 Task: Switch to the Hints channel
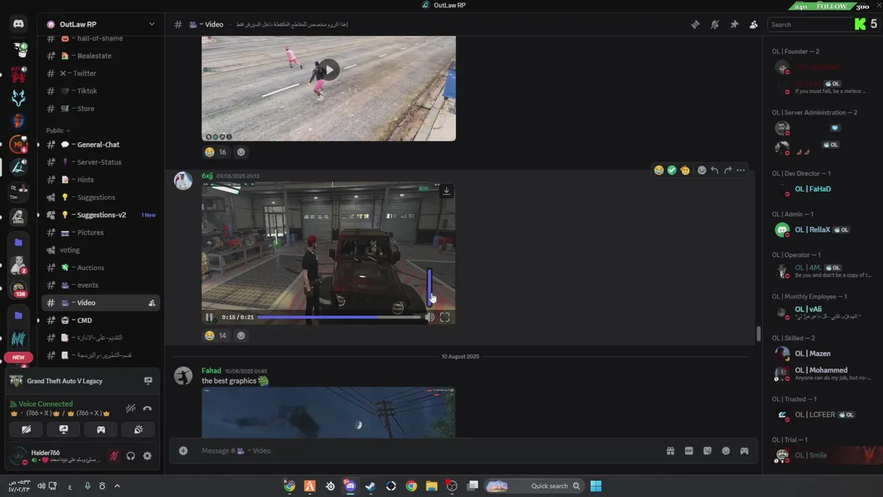click(101, 179)
